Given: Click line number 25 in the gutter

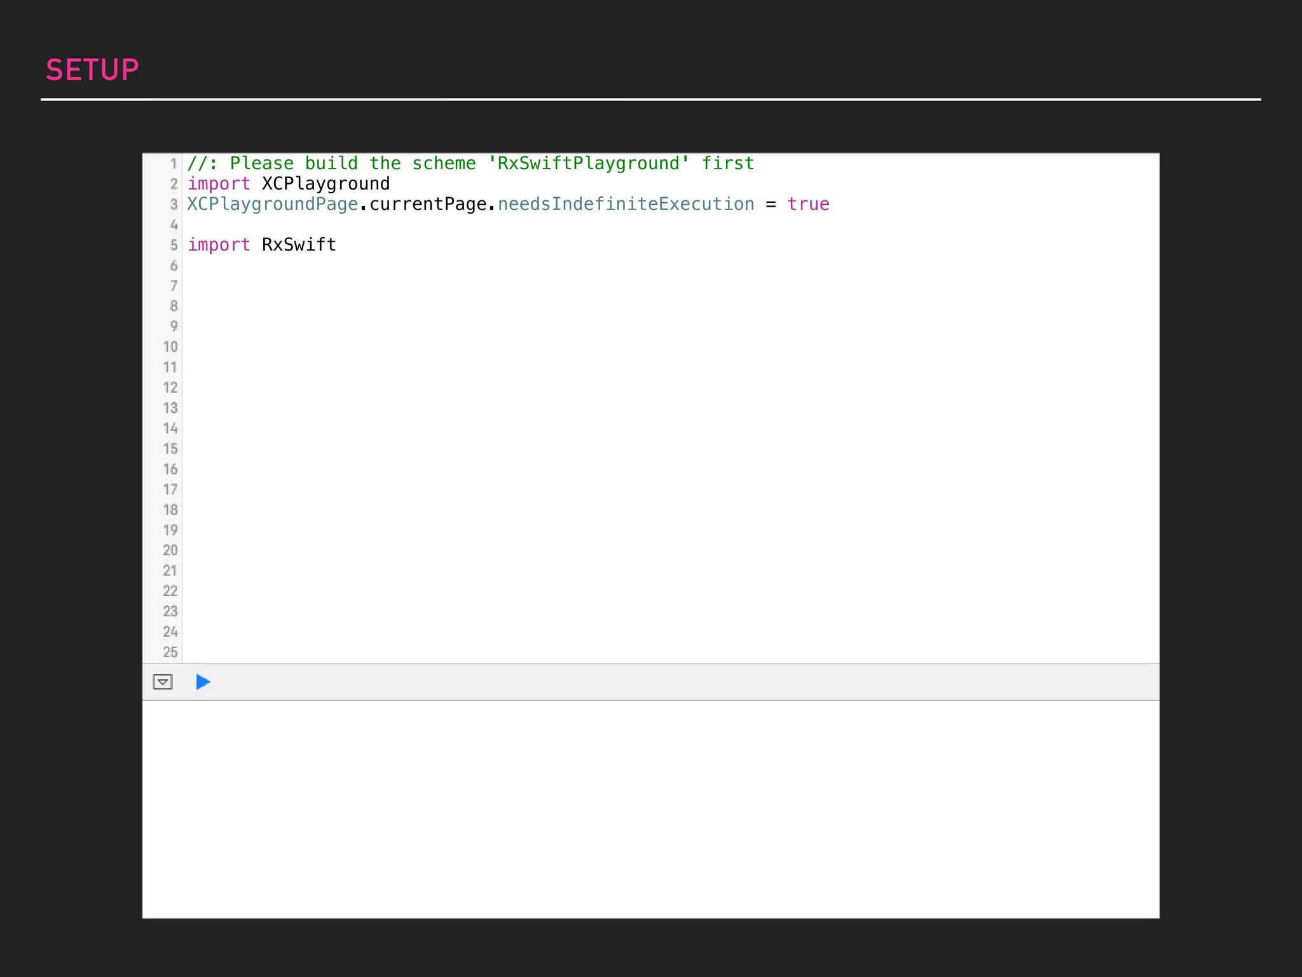Looking at the screenshot, I should point(170,652).
